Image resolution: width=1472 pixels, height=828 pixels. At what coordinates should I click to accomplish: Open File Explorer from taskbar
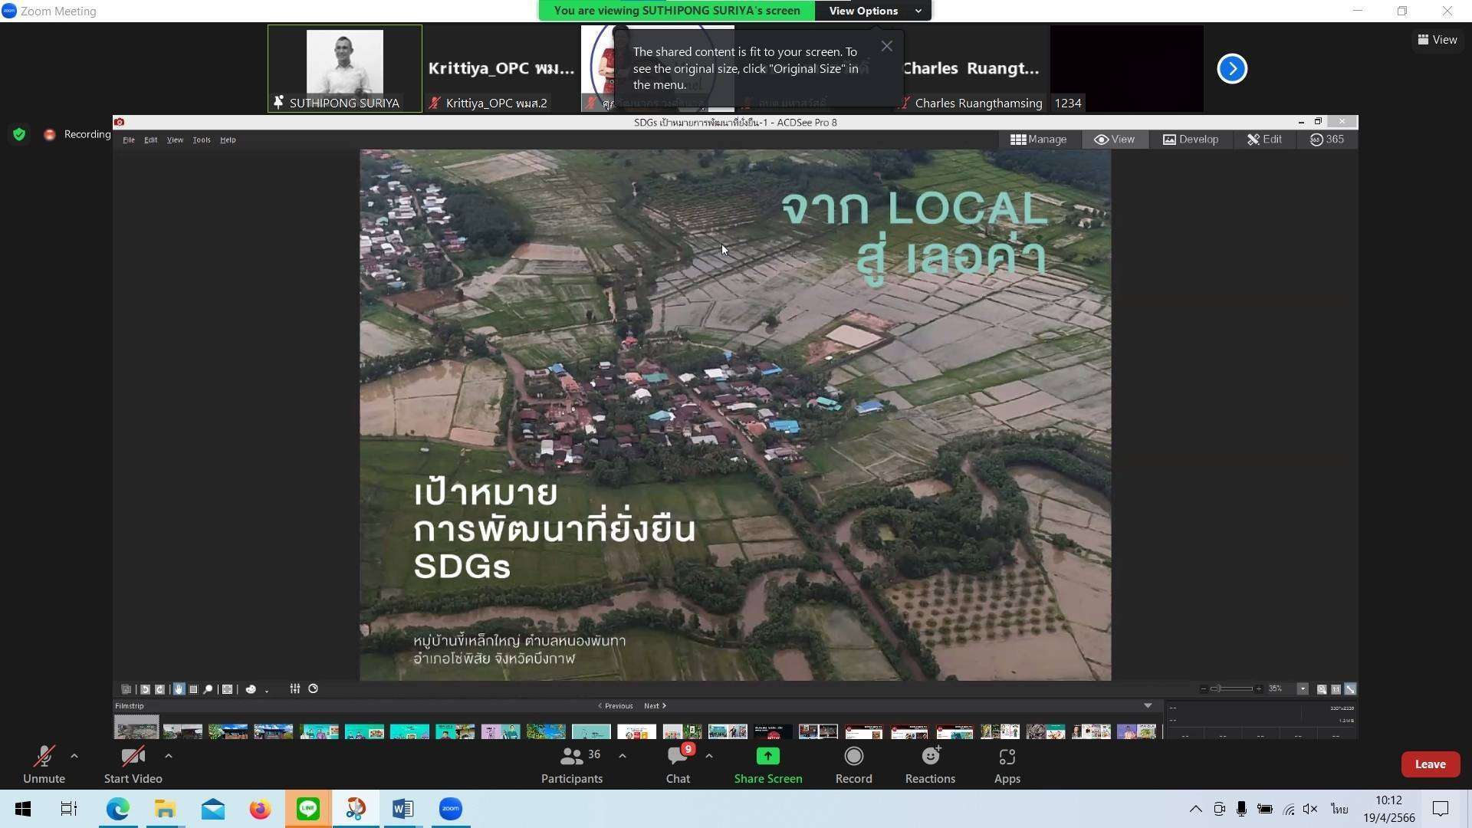tap(165, 809)
